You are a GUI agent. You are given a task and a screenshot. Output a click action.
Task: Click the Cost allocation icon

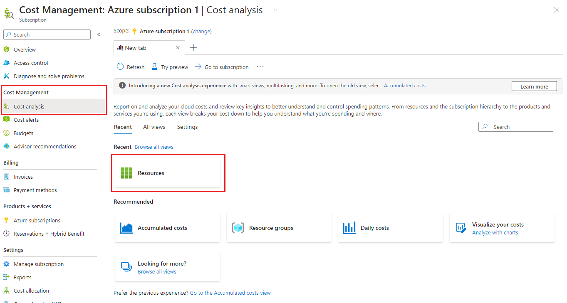[6, 291]
